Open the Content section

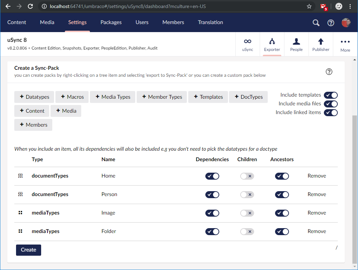point(16,22)
